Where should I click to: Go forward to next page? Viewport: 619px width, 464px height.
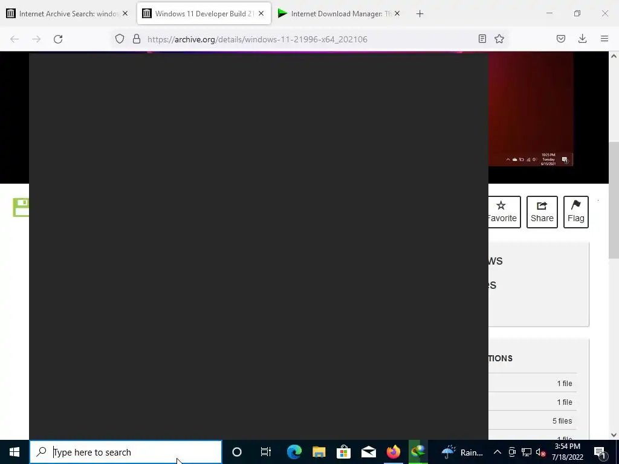coord(36,39)
